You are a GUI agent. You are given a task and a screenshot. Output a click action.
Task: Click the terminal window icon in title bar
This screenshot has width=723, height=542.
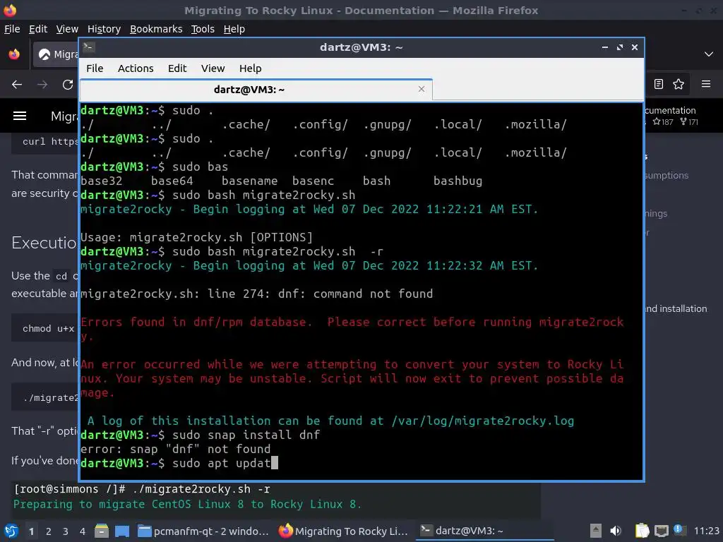tap(88, 47)
